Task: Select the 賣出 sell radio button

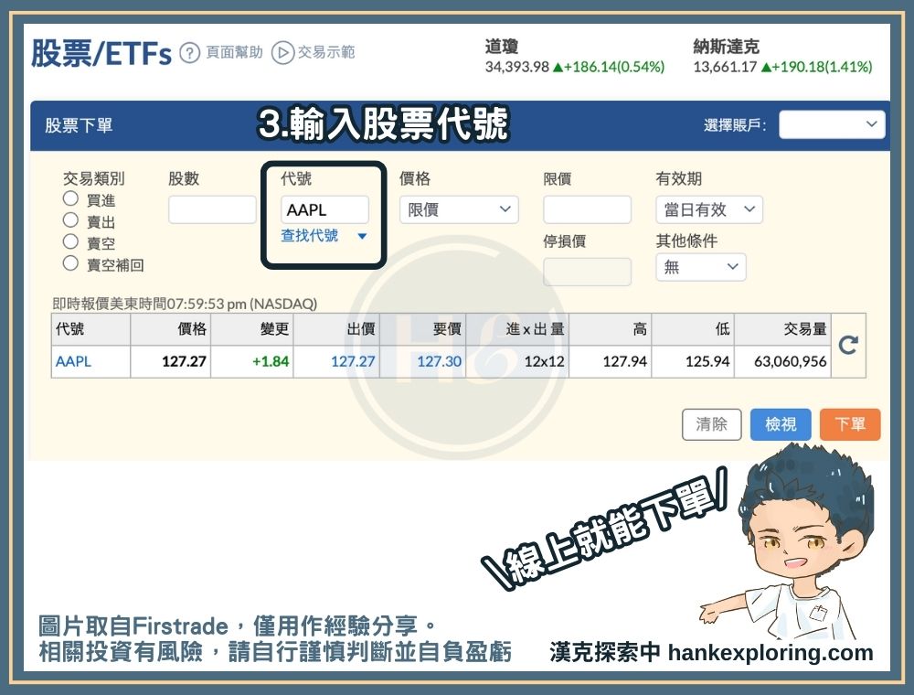Action: click(x=70, y=220)
